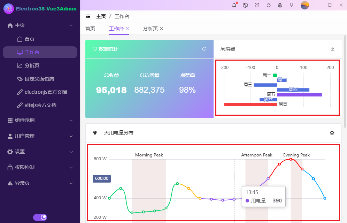
Task: Select 工作台 in the sidebar
Action: click(40, 52)
